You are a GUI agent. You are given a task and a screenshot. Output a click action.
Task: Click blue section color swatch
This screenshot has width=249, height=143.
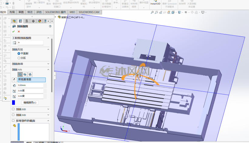coord(13,103)
